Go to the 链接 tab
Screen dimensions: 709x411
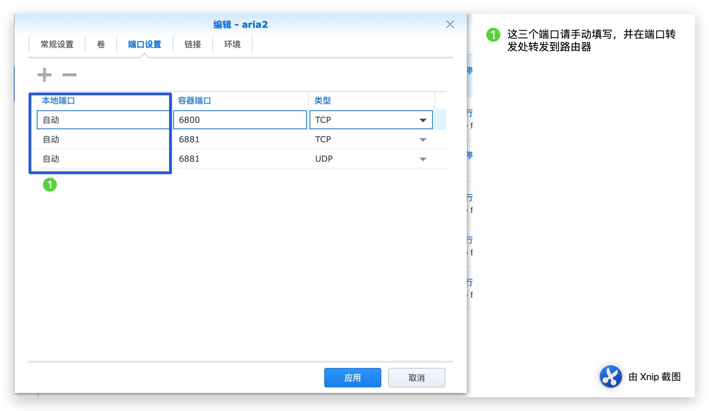(192, 44)
